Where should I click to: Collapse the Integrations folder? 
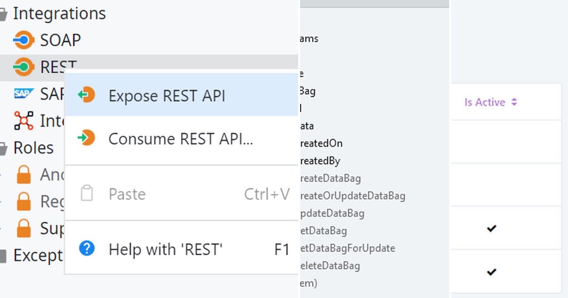3,15
